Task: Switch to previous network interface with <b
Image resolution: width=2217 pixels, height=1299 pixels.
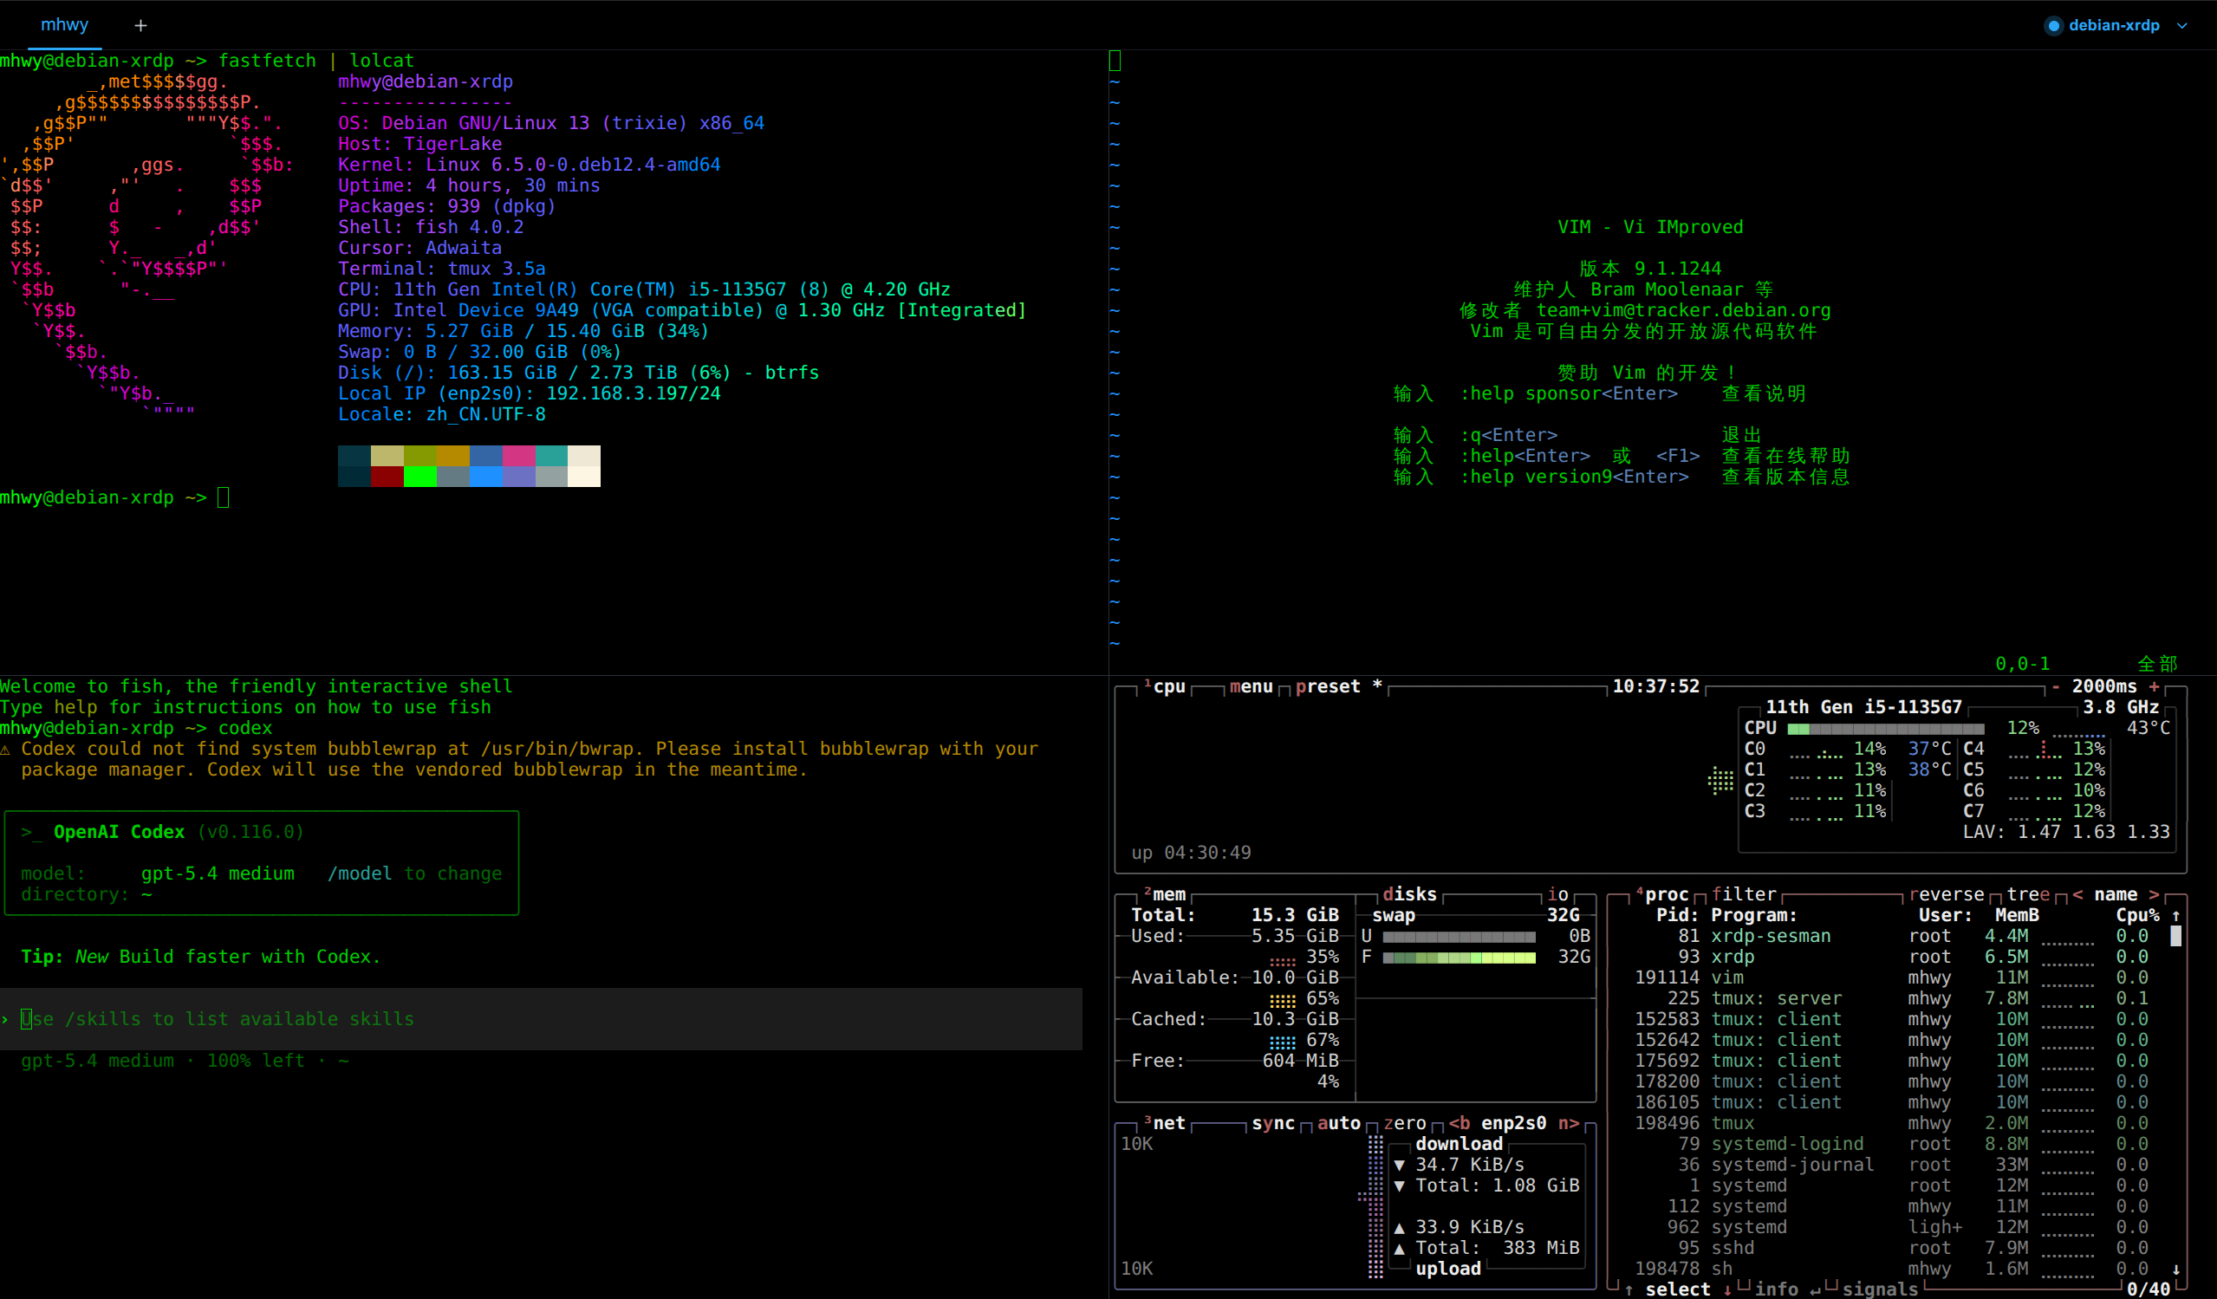Action: 1460,1123
